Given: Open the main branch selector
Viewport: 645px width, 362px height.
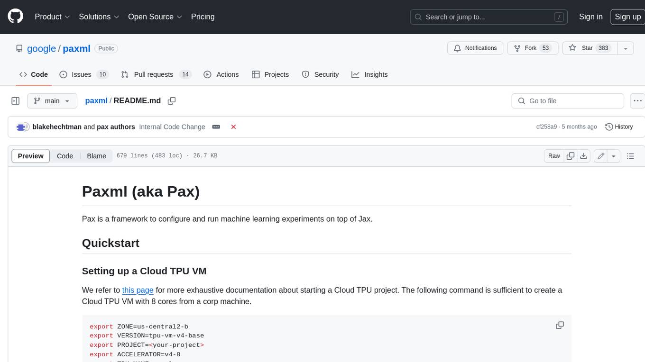Looking at the screenshot, I should [x=52, y=101].
